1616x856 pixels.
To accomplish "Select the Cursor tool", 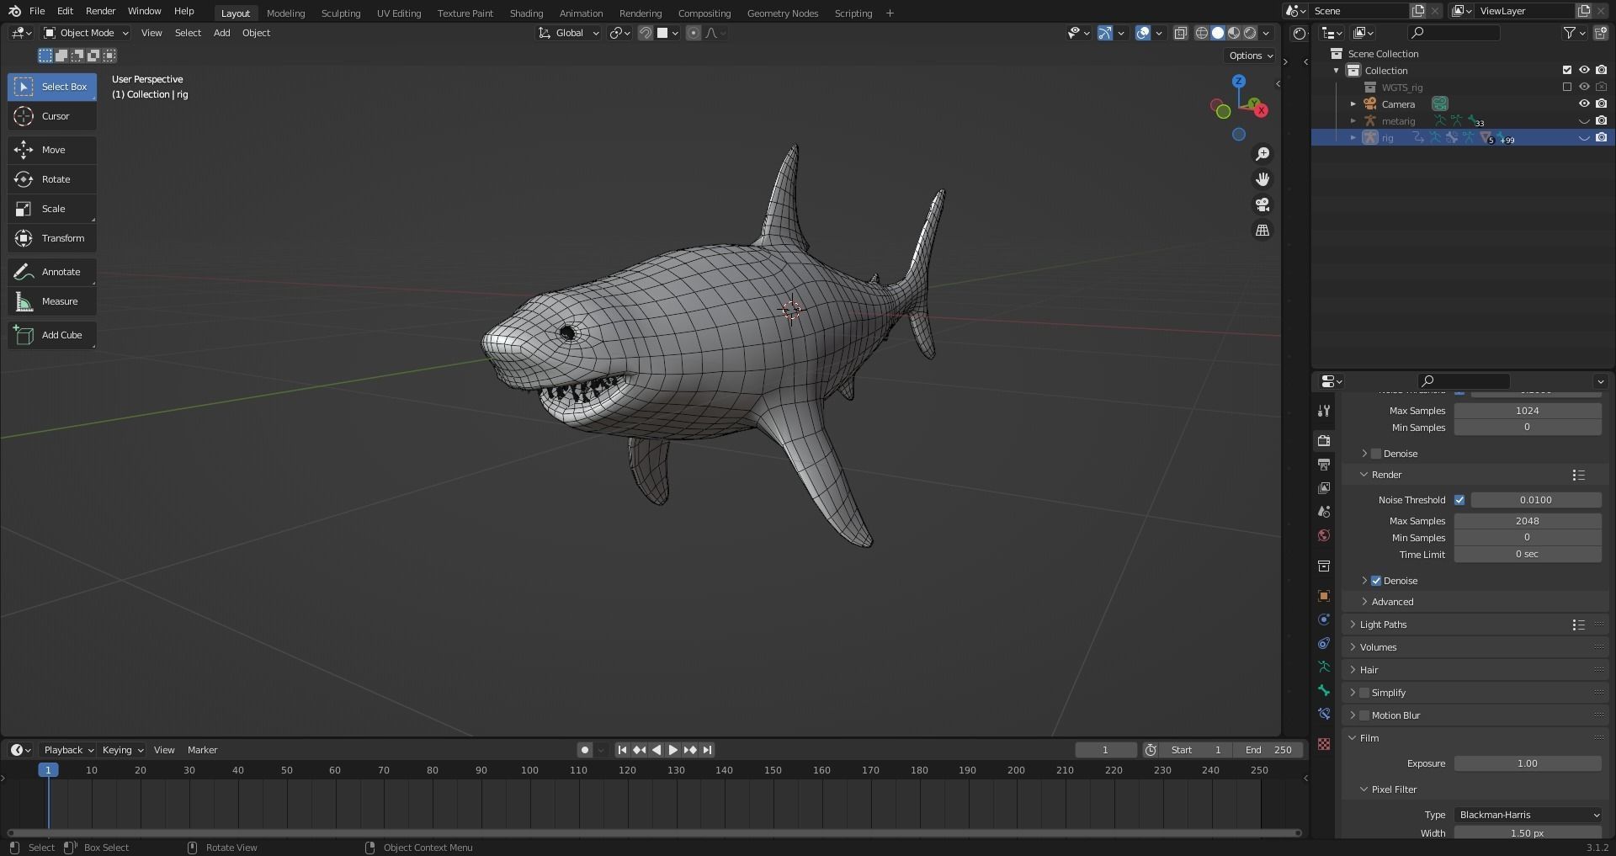I will 52,116.
